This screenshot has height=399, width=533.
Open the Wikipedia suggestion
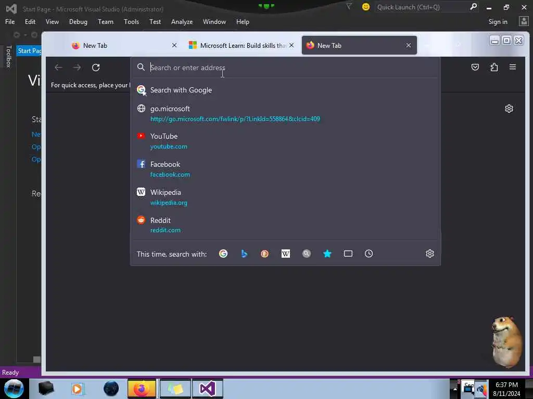[x=285, y=197]
